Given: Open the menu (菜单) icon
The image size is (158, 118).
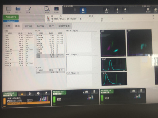Looking at the screenshot, I should tap(9, 10).
